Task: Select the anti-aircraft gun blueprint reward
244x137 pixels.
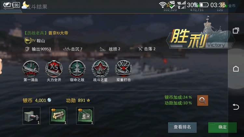Action: click(85, 116)
